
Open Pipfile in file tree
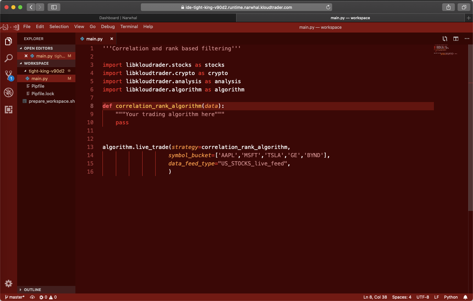(46, 86)
